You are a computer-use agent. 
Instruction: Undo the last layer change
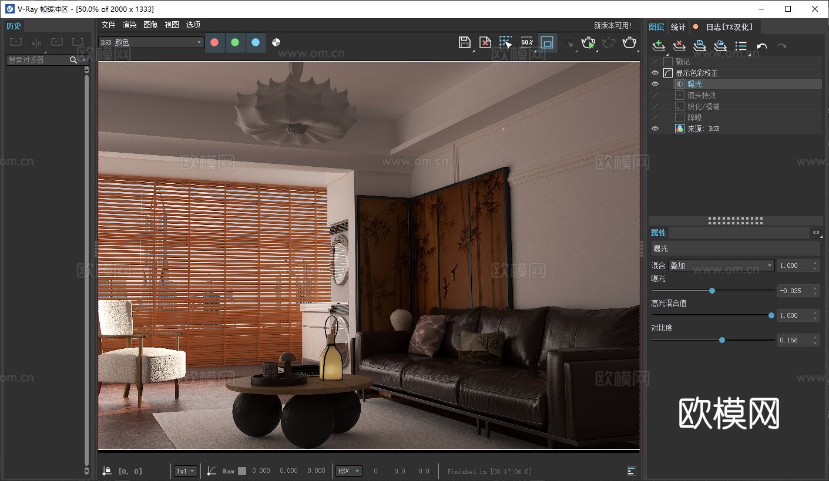tap(762, 46)
